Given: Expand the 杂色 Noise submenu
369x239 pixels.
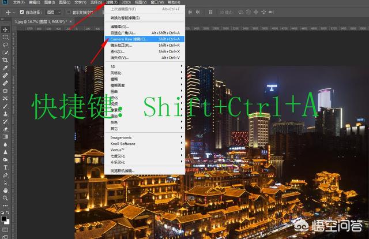Looking at the screenshot, I should click(x=145, y=122).
